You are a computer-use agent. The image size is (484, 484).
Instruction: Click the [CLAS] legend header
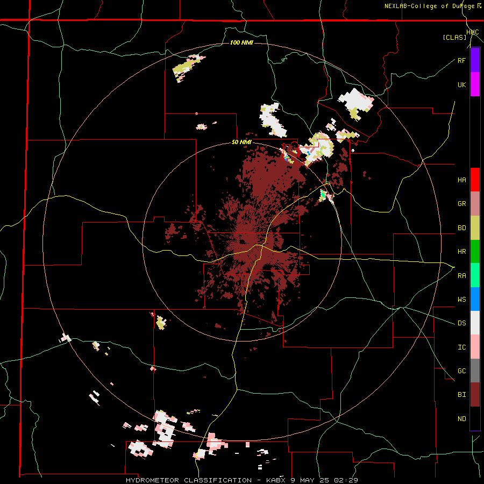pos(454,37)
